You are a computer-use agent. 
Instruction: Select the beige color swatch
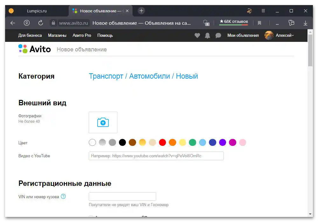pos(152,142)
